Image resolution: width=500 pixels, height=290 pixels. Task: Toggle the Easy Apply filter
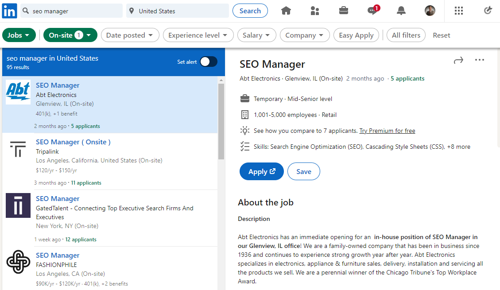[356, 35]
